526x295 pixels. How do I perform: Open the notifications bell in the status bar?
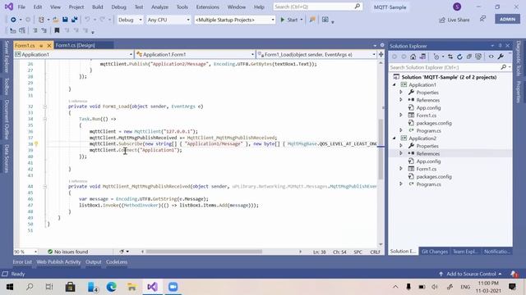514,274
